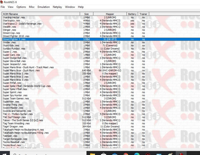Click the Windows Start button
The height and width of the screenshot is (155, 200).
pyautogui.click(x=5, y=153)
